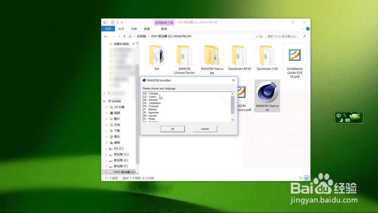
Task: Click the search magnifier icon
Action: click(x=304, y=36)
